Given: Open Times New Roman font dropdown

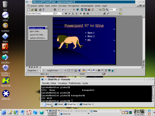Looking at the screenshot, I should (54, 14).
